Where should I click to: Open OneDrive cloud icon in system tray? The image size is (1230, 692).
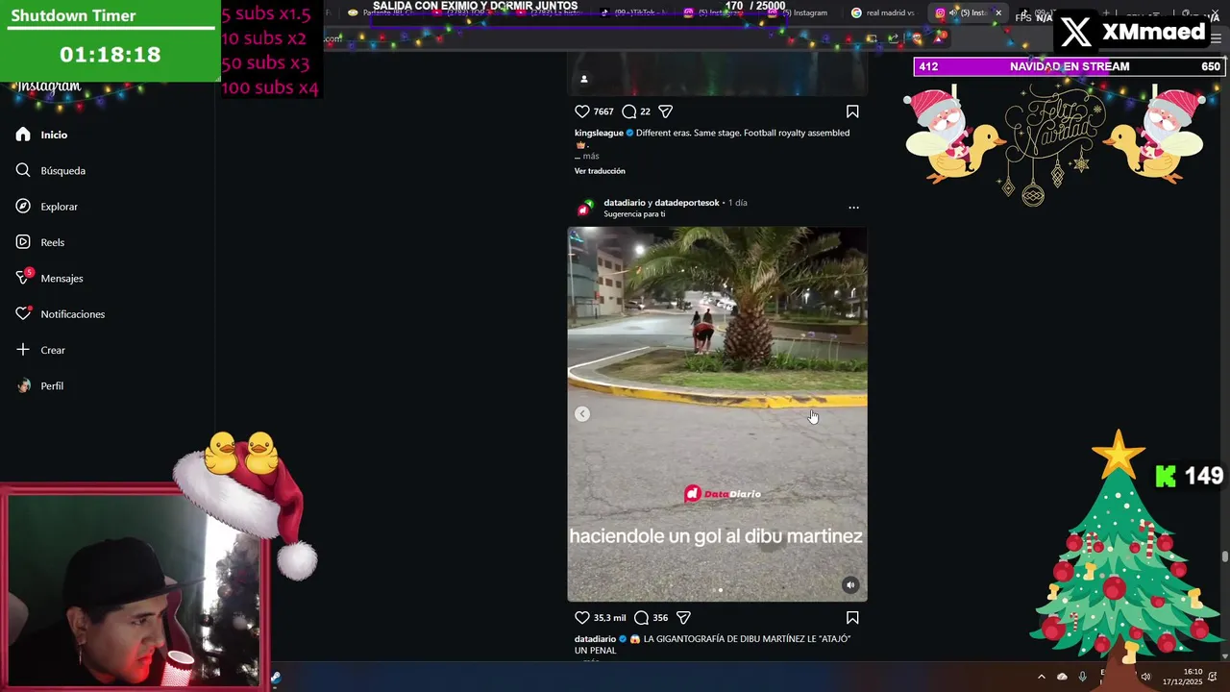[1062, 677]
